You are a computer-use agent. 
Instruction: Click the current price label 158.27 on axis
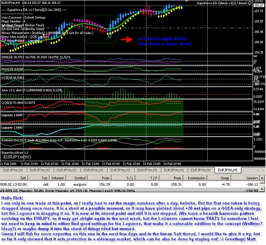click(x=258, y=5)
